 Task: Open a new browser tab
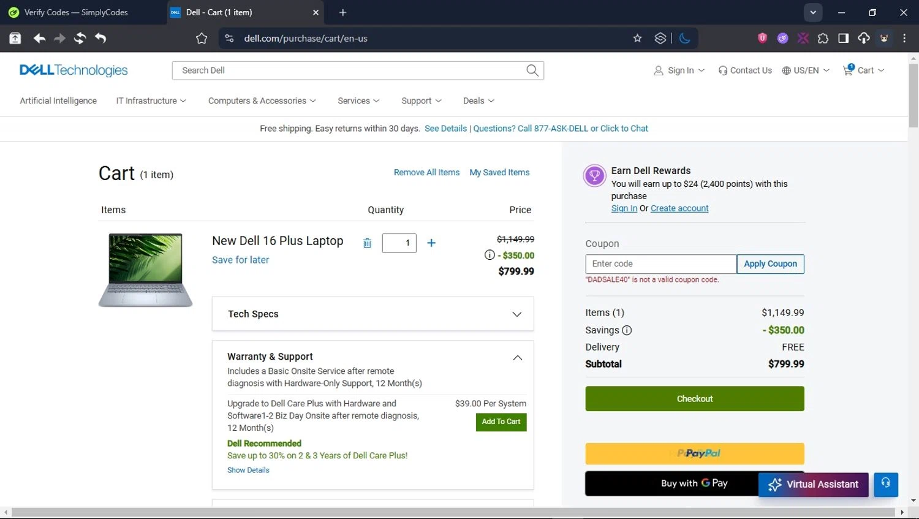[342, 12]
